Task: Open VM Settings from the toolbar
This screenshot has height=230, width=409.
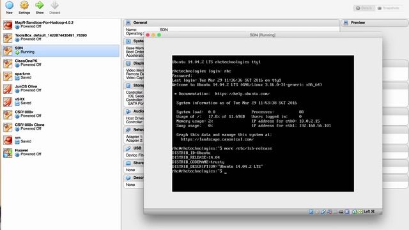Action: point(24,5)
